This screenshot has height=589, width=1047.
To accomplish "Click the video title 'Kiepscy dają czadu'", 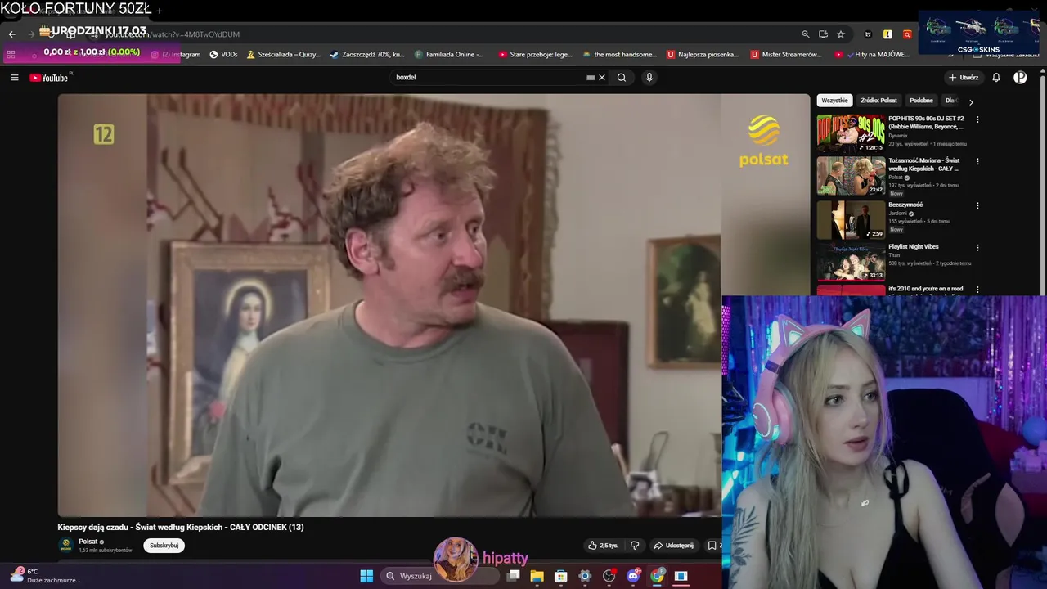I will pos(180,528).
